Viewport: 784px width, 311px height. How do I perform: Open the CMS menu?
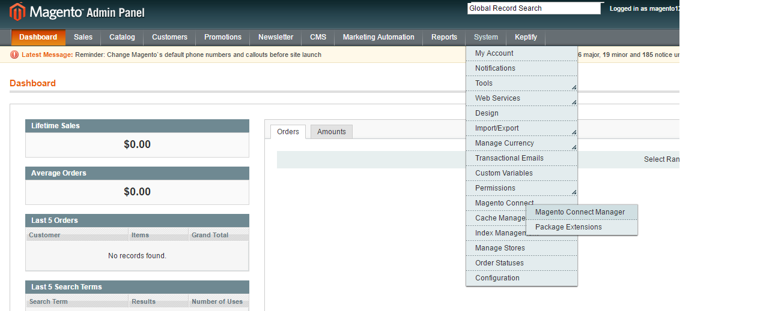(x=318, y=37)
